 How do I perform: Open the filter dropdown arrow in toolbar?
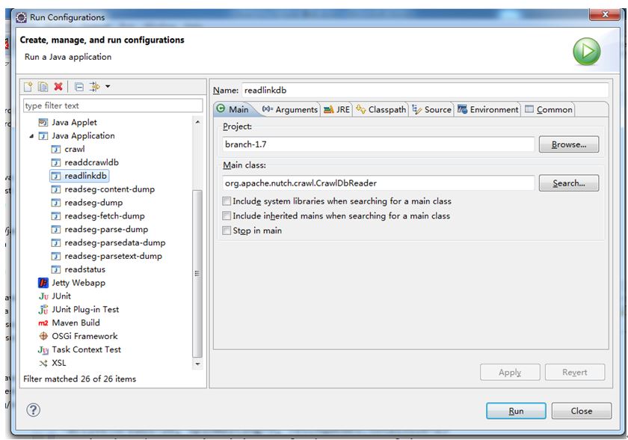(x=108, y=87)
